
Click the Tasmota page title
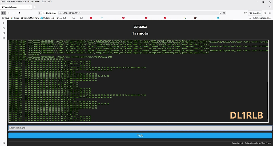[140, 33]
